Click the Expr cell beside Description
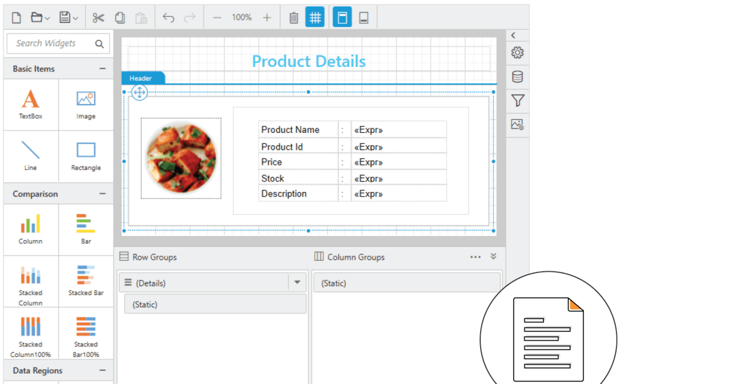Screen dimensions: 732x384 399,193
